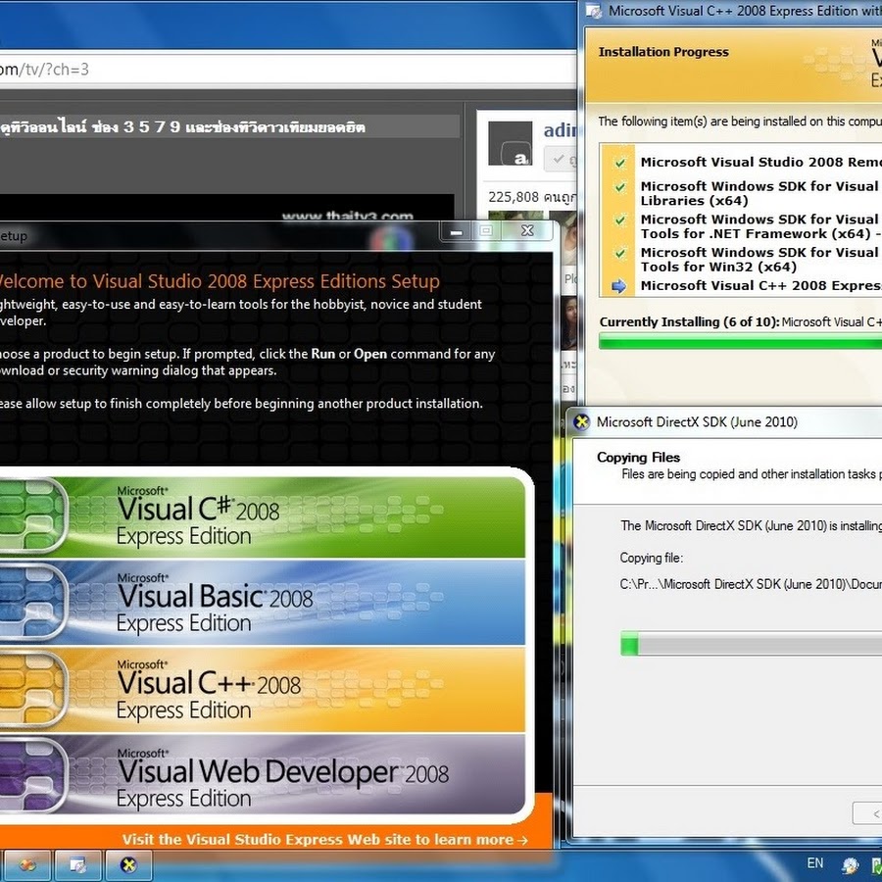882x882 pixels.
Task: Click the first taskbar application icon
Action: click(x=26, y=864)
